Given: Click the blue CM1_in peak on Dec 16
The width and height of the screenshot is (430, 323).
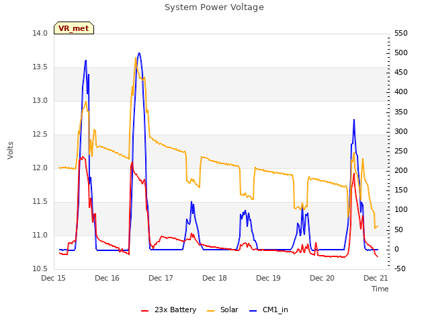Looking at the screenshot, I should [139, 53].
